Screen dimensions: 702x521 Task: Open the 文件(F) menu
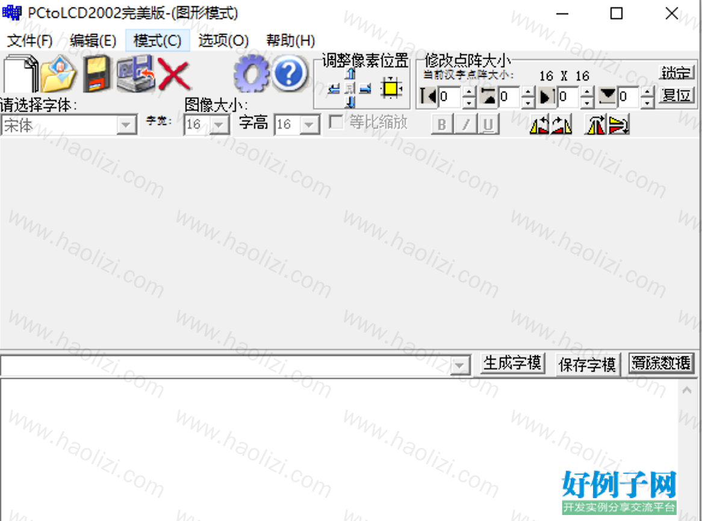(30, 41)
